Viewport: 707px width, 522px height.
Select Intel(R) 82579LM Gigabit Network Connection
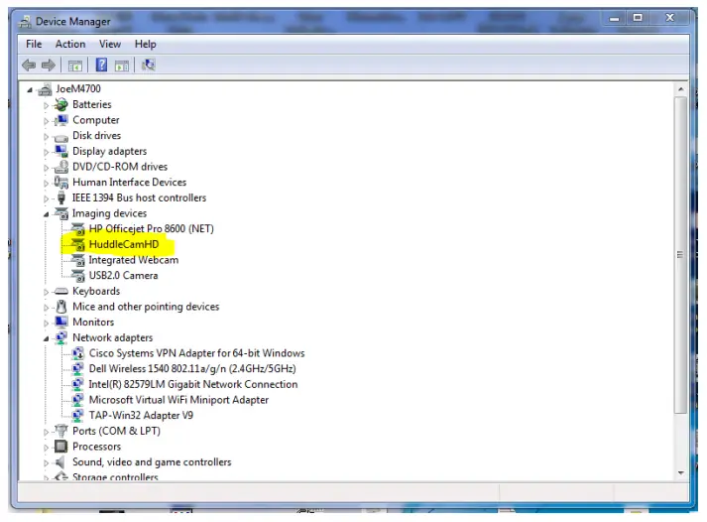pyautogui.click(x=193, y=384)
